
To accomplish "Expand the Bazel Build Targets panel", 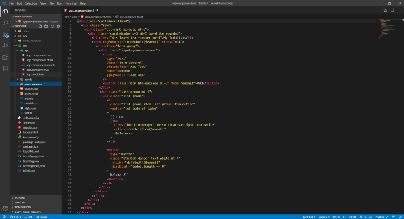I will coord(36,212).
